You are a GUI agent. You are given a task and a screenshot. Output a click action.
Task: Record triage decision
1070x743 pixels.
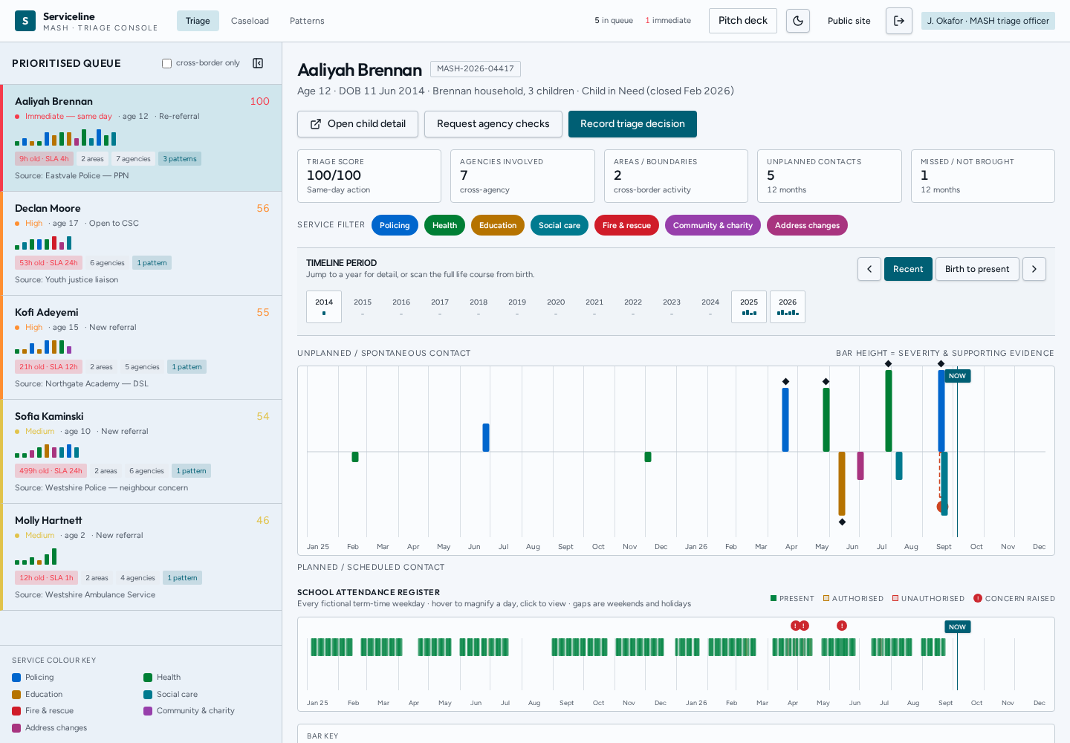[632, 124]
